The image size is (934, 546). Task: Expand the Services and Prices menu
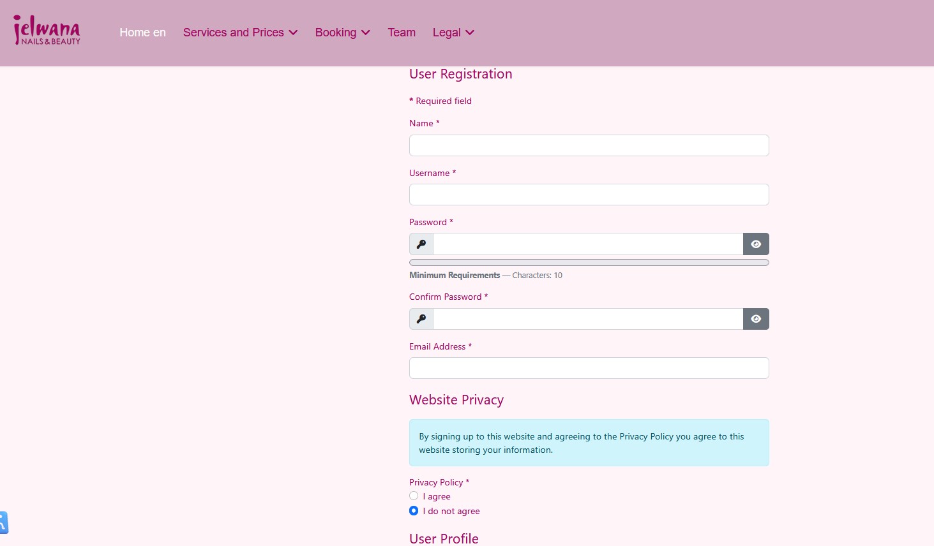pyautogui.click(x=240, y=33)
